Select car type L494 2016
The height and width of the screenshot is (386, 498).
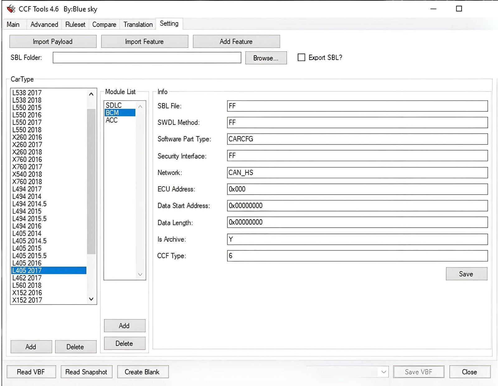49,226
